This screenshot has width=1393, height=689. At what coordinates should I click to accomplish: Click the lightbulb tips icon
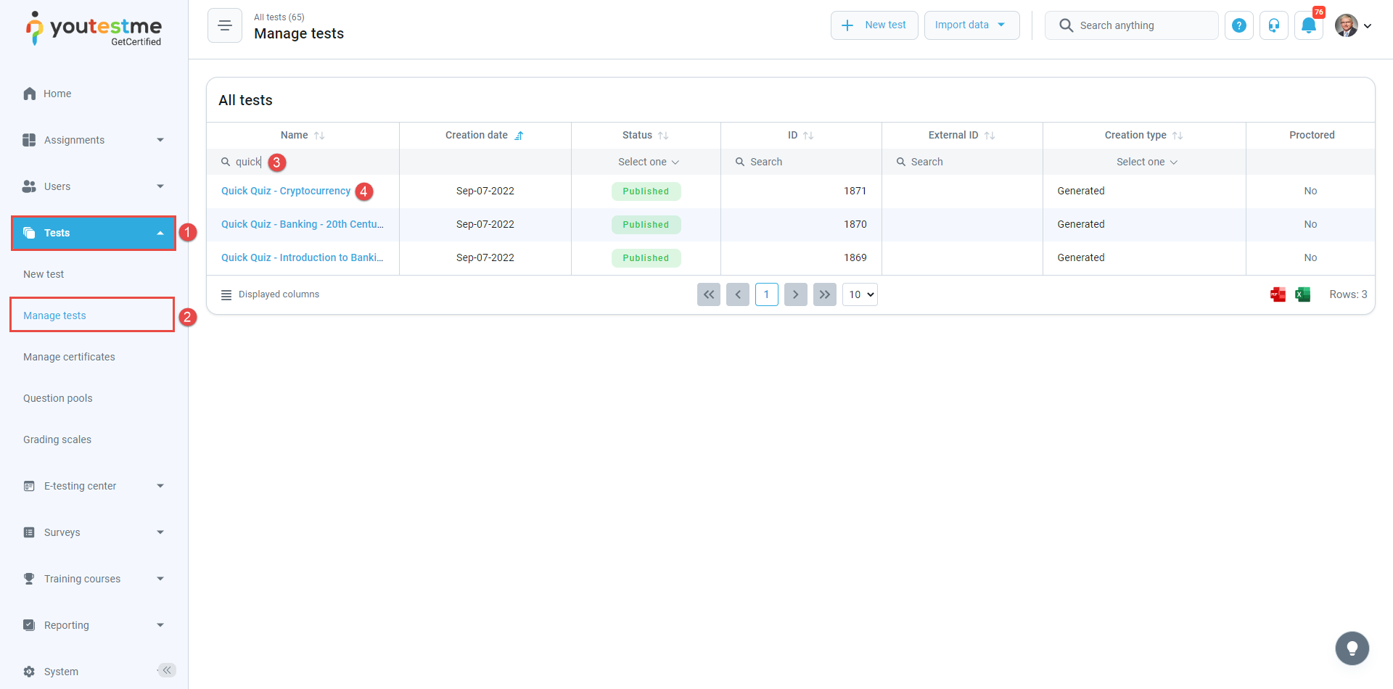click(1352, 648)
